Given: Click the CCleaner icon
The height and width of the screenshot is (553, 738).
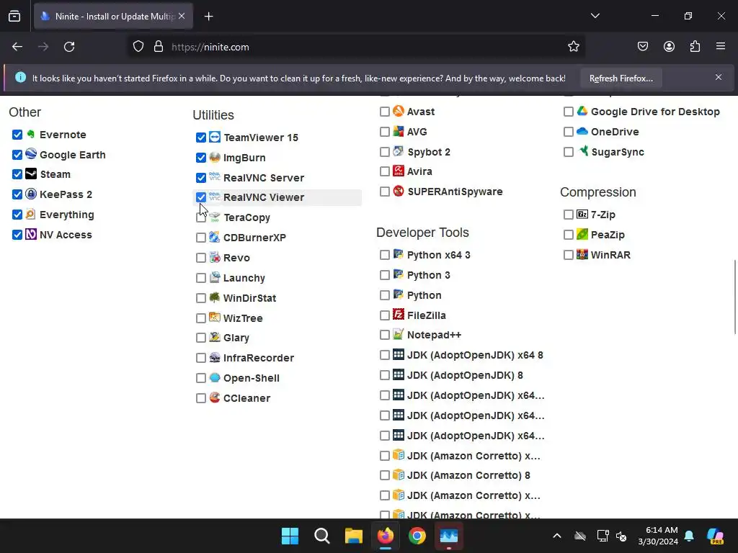Looking at the screenshot, I should tap(215, 397).
